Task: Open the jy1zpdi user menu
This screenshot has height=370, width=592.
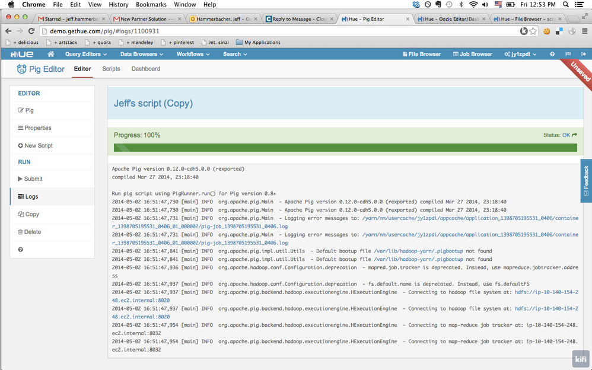Action: [x=520, y=54]
